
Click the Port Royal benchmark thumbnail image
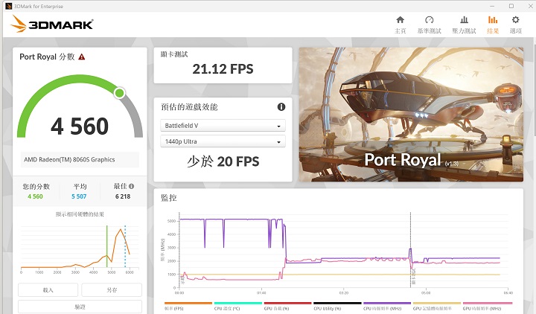coord(411,115)
